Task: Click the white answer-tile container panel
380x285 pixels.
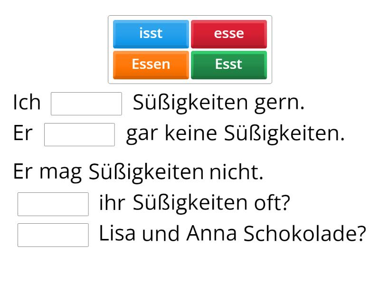Action: point(190,49)
